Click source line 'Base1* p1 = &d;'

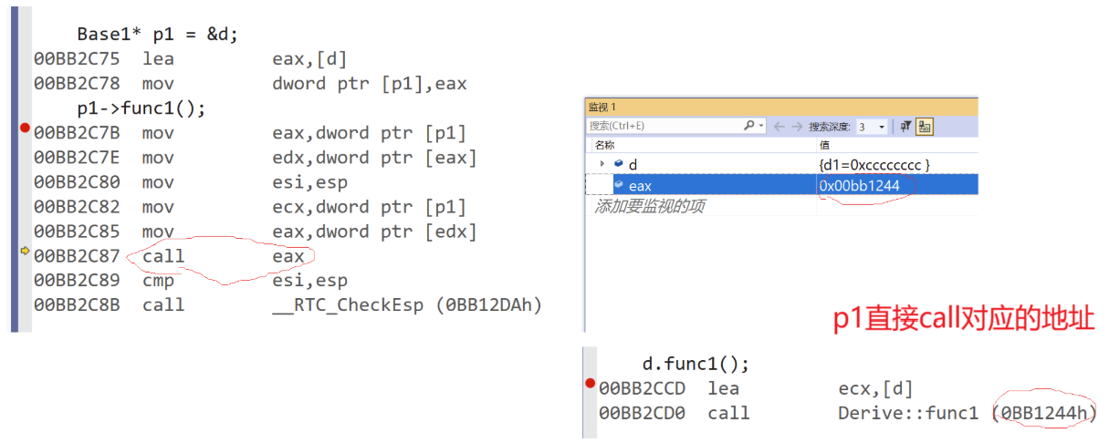click(158, 35)
